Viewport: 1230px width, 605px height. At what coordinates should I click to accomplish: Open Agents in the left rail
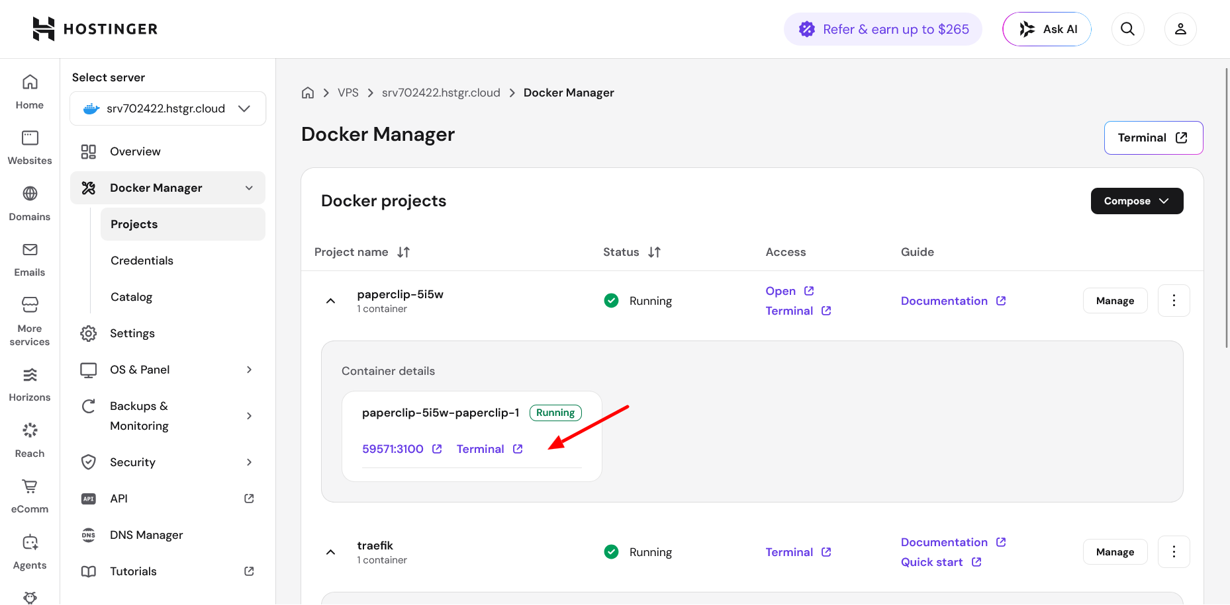[x=30, y=552]
